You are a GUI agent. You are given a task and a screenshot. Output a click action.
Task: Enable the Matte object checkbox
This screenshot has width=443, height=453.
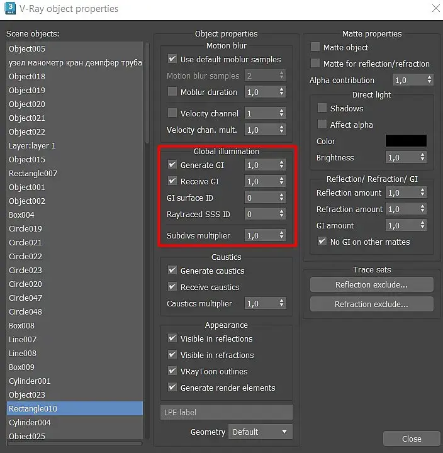coord(315,47)
